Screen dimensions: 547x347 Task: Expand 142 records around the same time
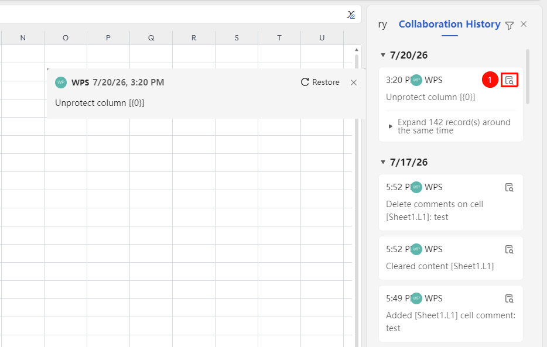(x=450, y=126)
